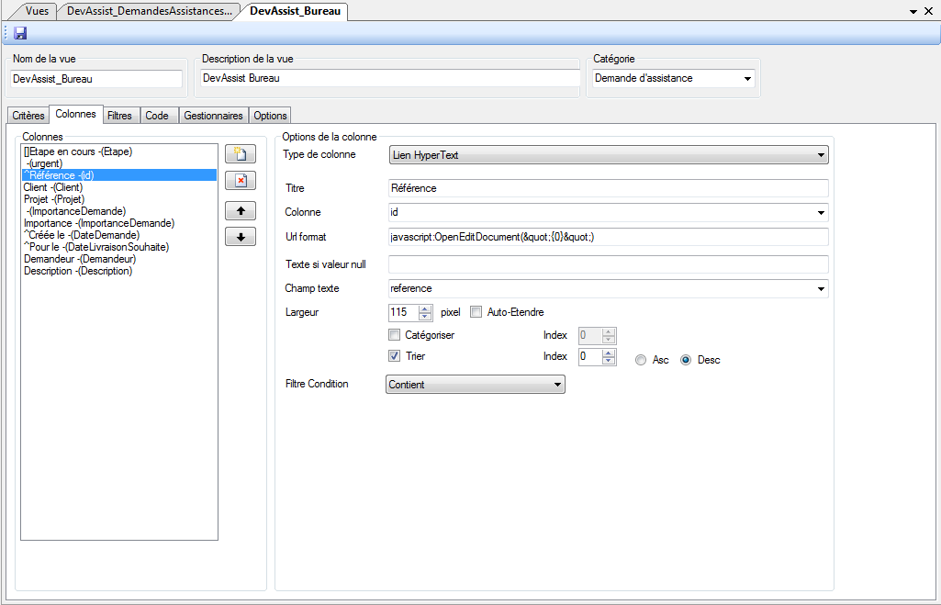
Task: Move selected column down with arrow button
Action: click(240, 237)
